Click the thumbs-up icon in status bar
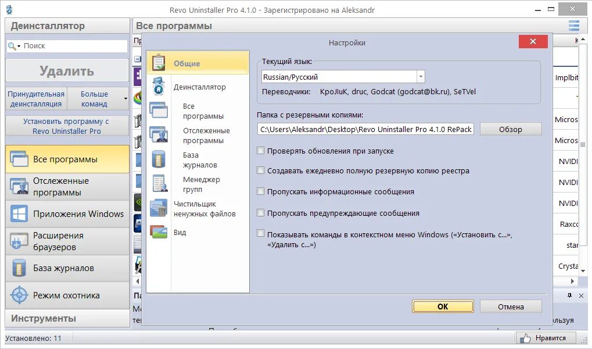 pyautogui.click(x=525, y=337)
